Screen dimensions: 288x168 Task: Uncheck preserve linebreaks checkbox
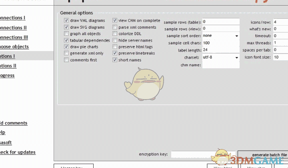coord(115,53)
